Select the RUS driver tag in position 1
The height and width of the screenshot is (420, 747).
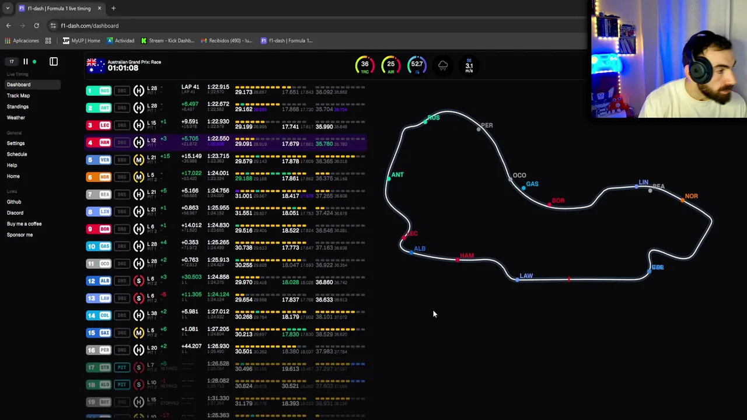click(x=99, y=90)
